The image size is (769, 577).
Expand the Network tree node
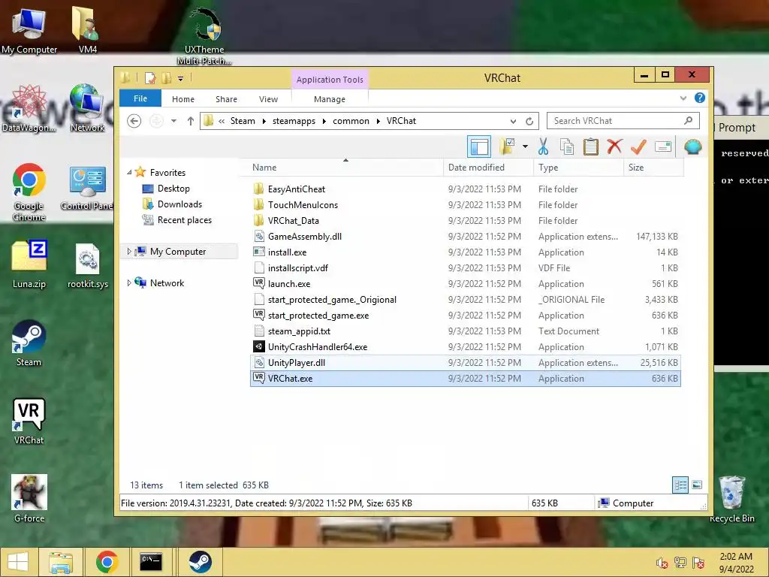[x=129, y=282]
